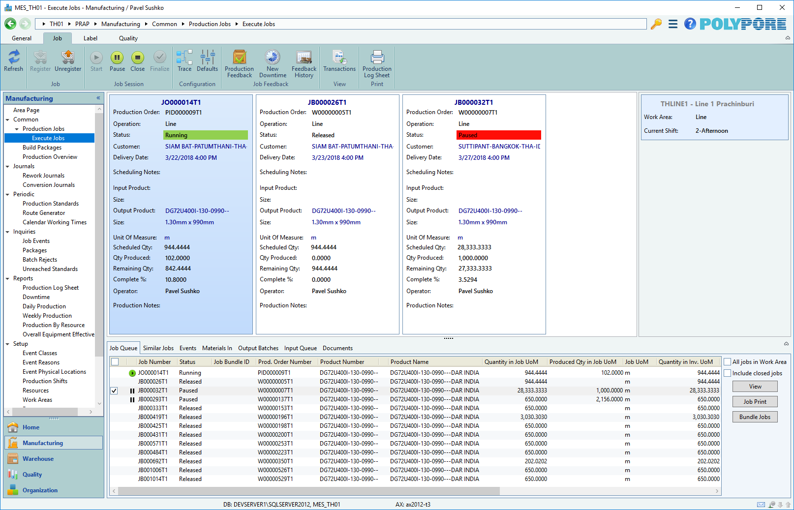The image size is (794, 510).
Task: Open the blue help question icon
Action: 690,24
